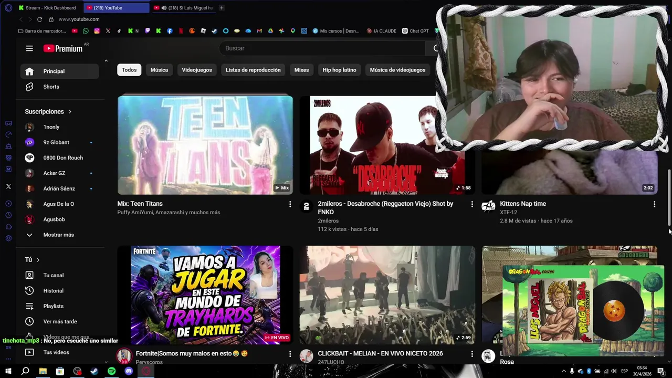Click the YouTube Premium logo

[63, 48]
